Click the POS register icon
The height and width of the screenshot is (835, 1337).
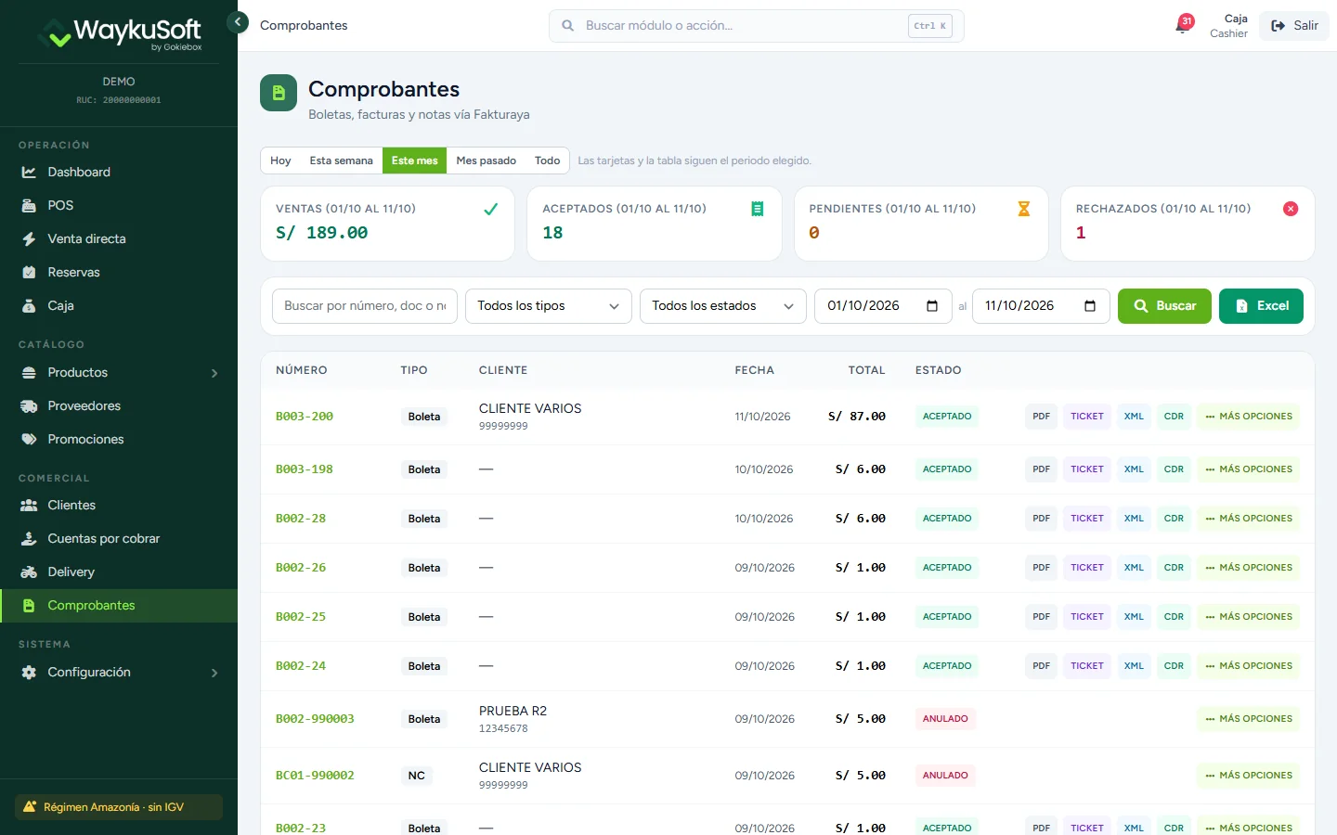(x=29, y=206)
